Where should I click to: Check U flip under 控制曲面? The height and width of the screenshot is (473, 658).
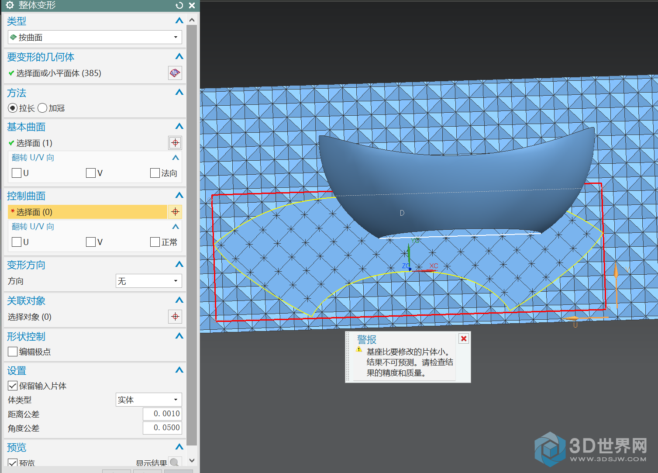coord(17,242)
